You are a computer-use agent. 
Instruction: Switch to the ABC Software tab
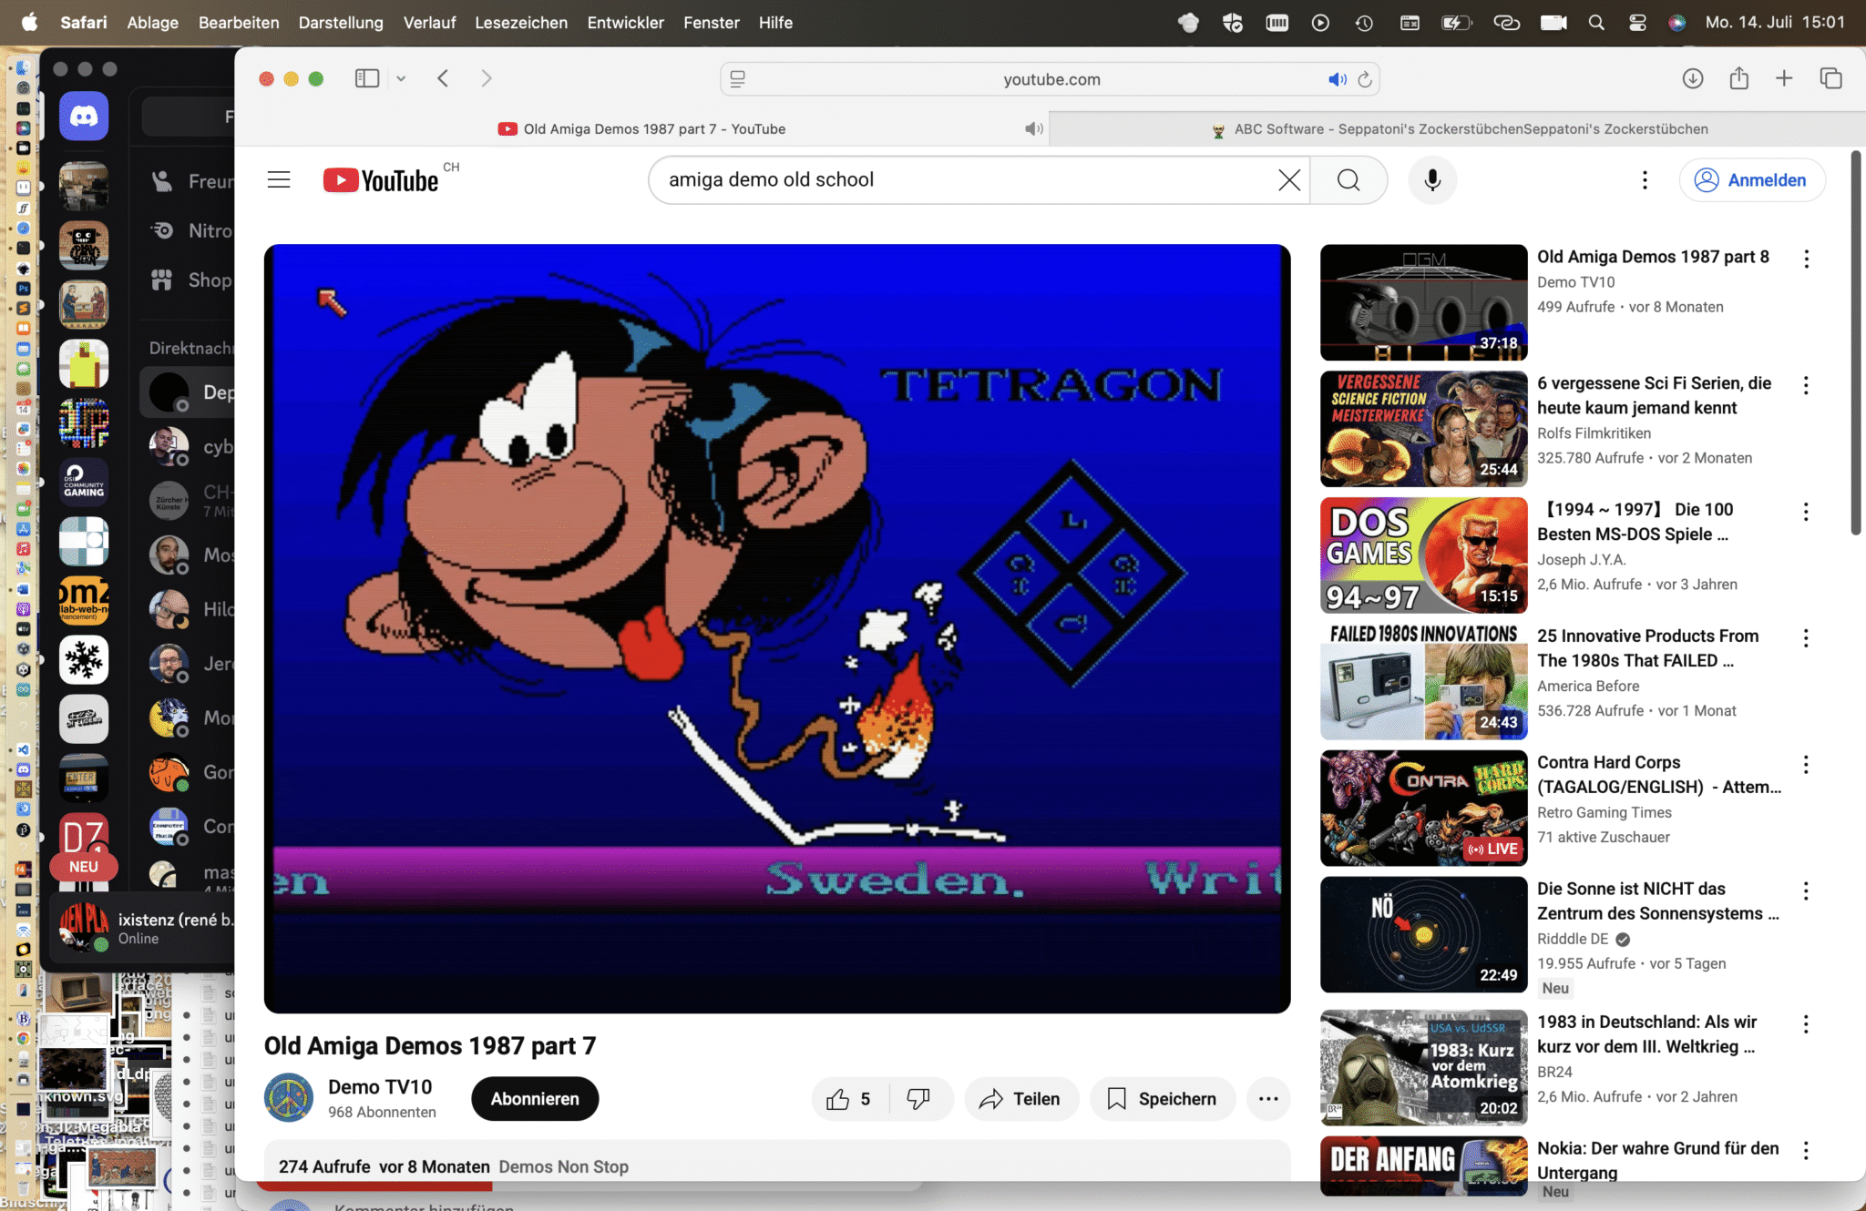1458,129
